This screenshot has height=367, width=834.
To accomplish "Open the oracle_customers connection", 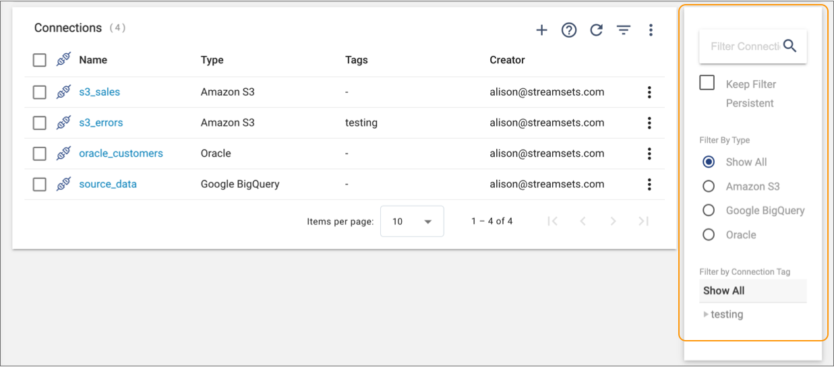I will tap(121, 154).
